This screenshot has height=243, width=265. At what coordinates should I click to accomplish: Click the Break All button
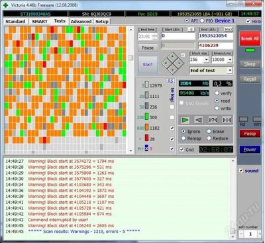(250, 38)
